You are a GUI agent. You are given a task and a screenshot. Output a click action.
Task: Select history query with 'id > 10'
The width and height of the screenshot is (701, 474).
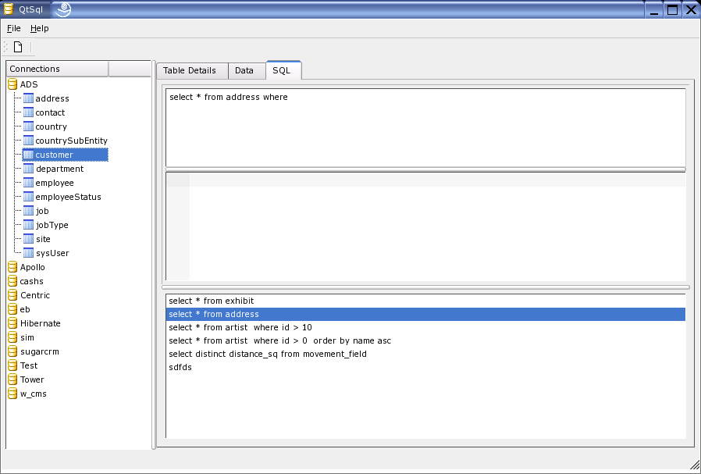click(x=425, y=328)
